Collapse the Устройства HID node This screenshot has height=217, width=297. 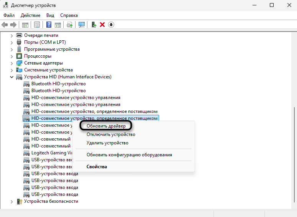12,77
